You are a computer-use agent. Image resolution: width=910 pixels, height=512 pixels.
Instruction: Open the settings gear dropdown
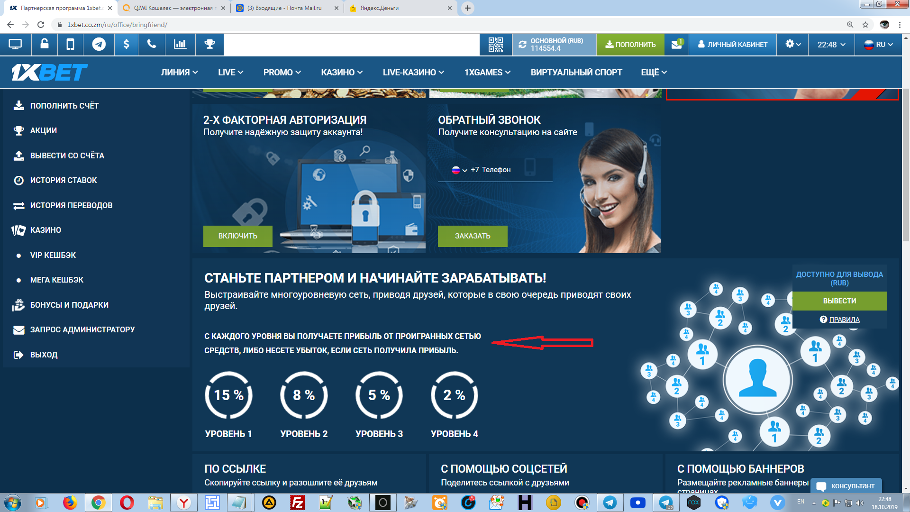click(x=792, y=45)
